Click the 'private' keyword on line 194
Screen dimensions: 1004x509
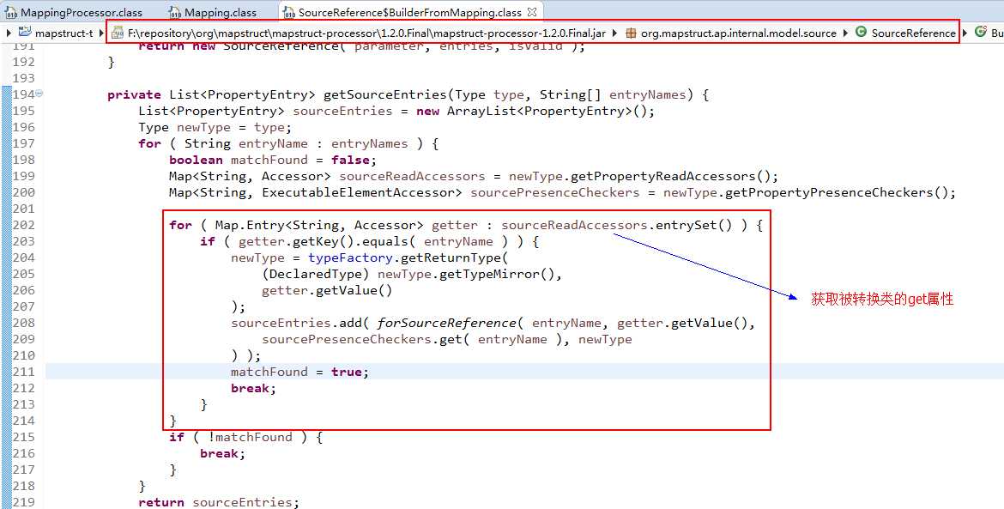pyautogui.click(x=135, y=94)
